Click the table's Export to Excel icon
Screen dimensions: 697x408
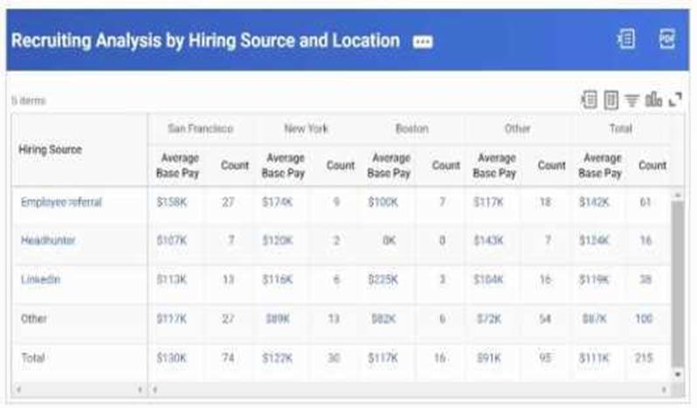[x=590, y=100]
